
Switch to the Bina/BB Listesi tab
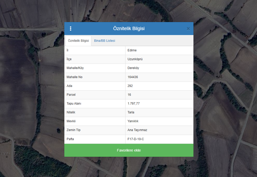point(105,41)
